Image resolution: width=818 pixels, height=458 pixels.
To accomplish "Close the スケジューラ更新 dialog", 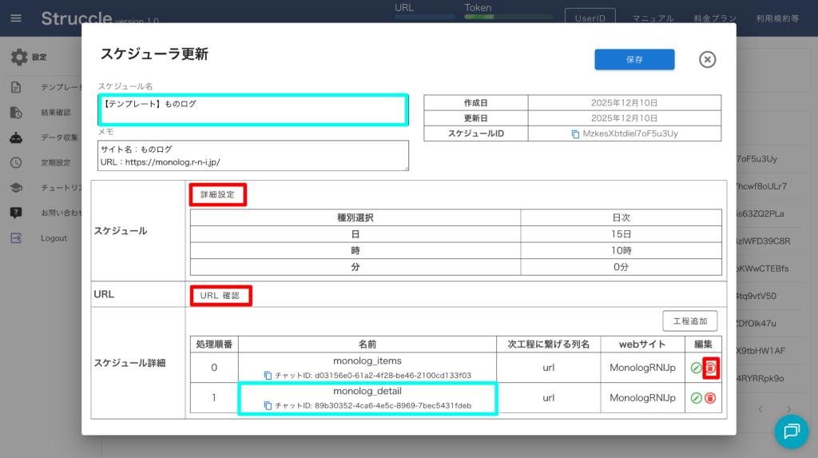I will 707,60.
